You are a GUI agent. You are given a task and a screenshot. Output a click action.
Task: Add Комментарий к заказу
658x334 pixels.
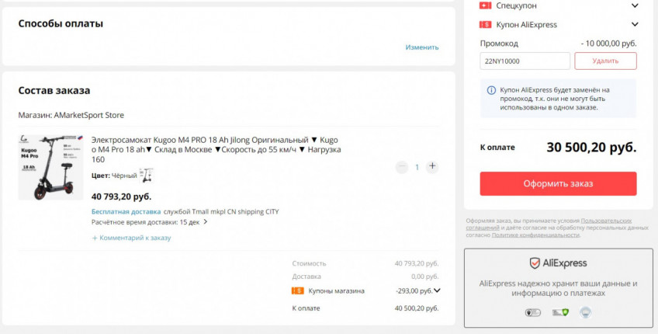[134, 238]
